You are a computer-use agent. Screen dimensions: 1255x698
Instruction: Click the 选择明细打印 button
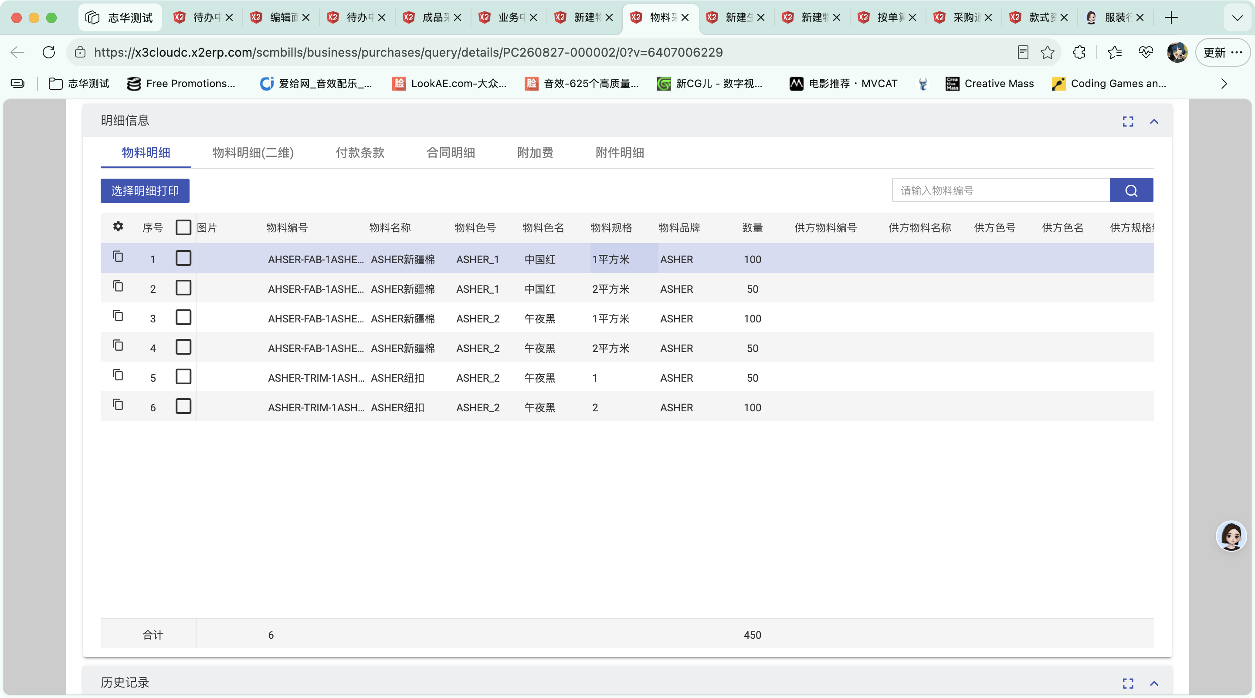point(145,191)
